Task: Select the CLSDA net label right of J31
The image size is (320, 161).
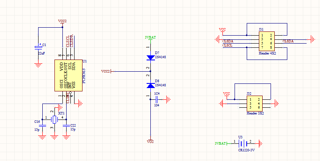Action: 288,41
